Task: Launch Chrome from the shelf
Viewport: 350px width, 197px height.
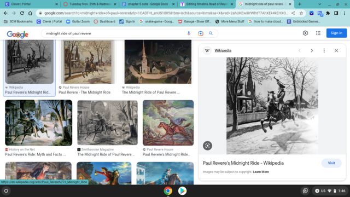Action: 168,191
